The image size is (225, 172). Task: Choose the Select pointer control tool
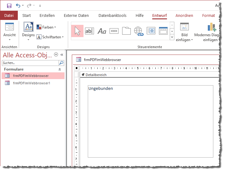(77, 31)
